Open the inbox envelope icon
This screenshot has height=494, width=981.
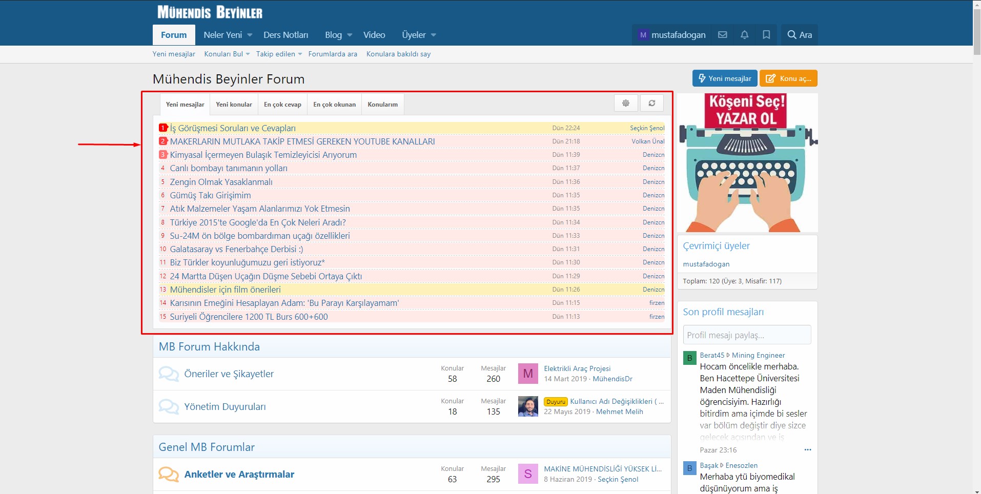(723, 35)
